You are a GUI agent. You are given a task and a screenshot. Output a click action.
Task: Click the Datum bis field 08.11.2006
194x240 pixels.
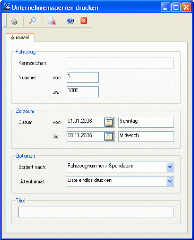85,137
